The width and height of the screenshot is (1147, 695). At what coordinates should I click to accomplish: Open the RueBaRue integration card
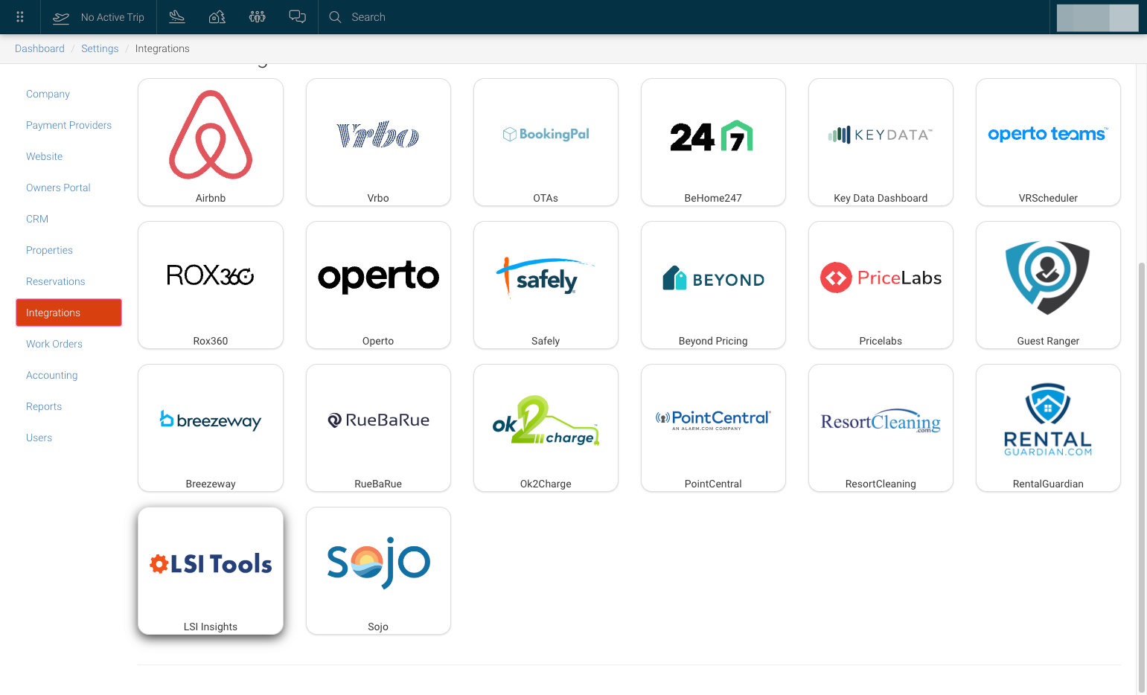tap(378, 428)
